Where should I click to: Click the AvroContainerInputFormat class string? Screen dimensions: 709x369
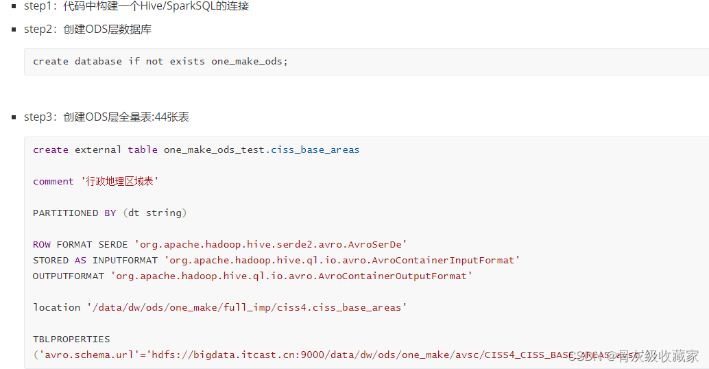(x=342, y=261)
